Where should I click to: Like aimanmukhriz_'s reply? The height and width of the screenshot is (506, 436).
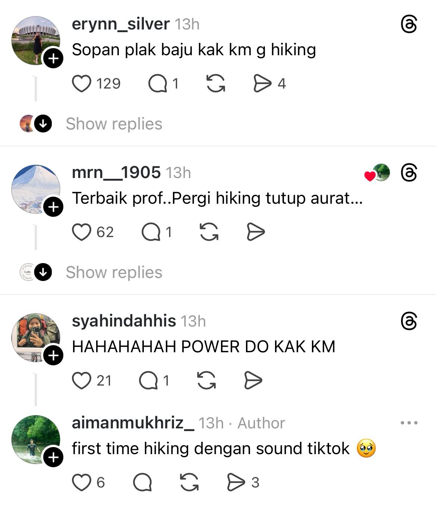point(81,482)
